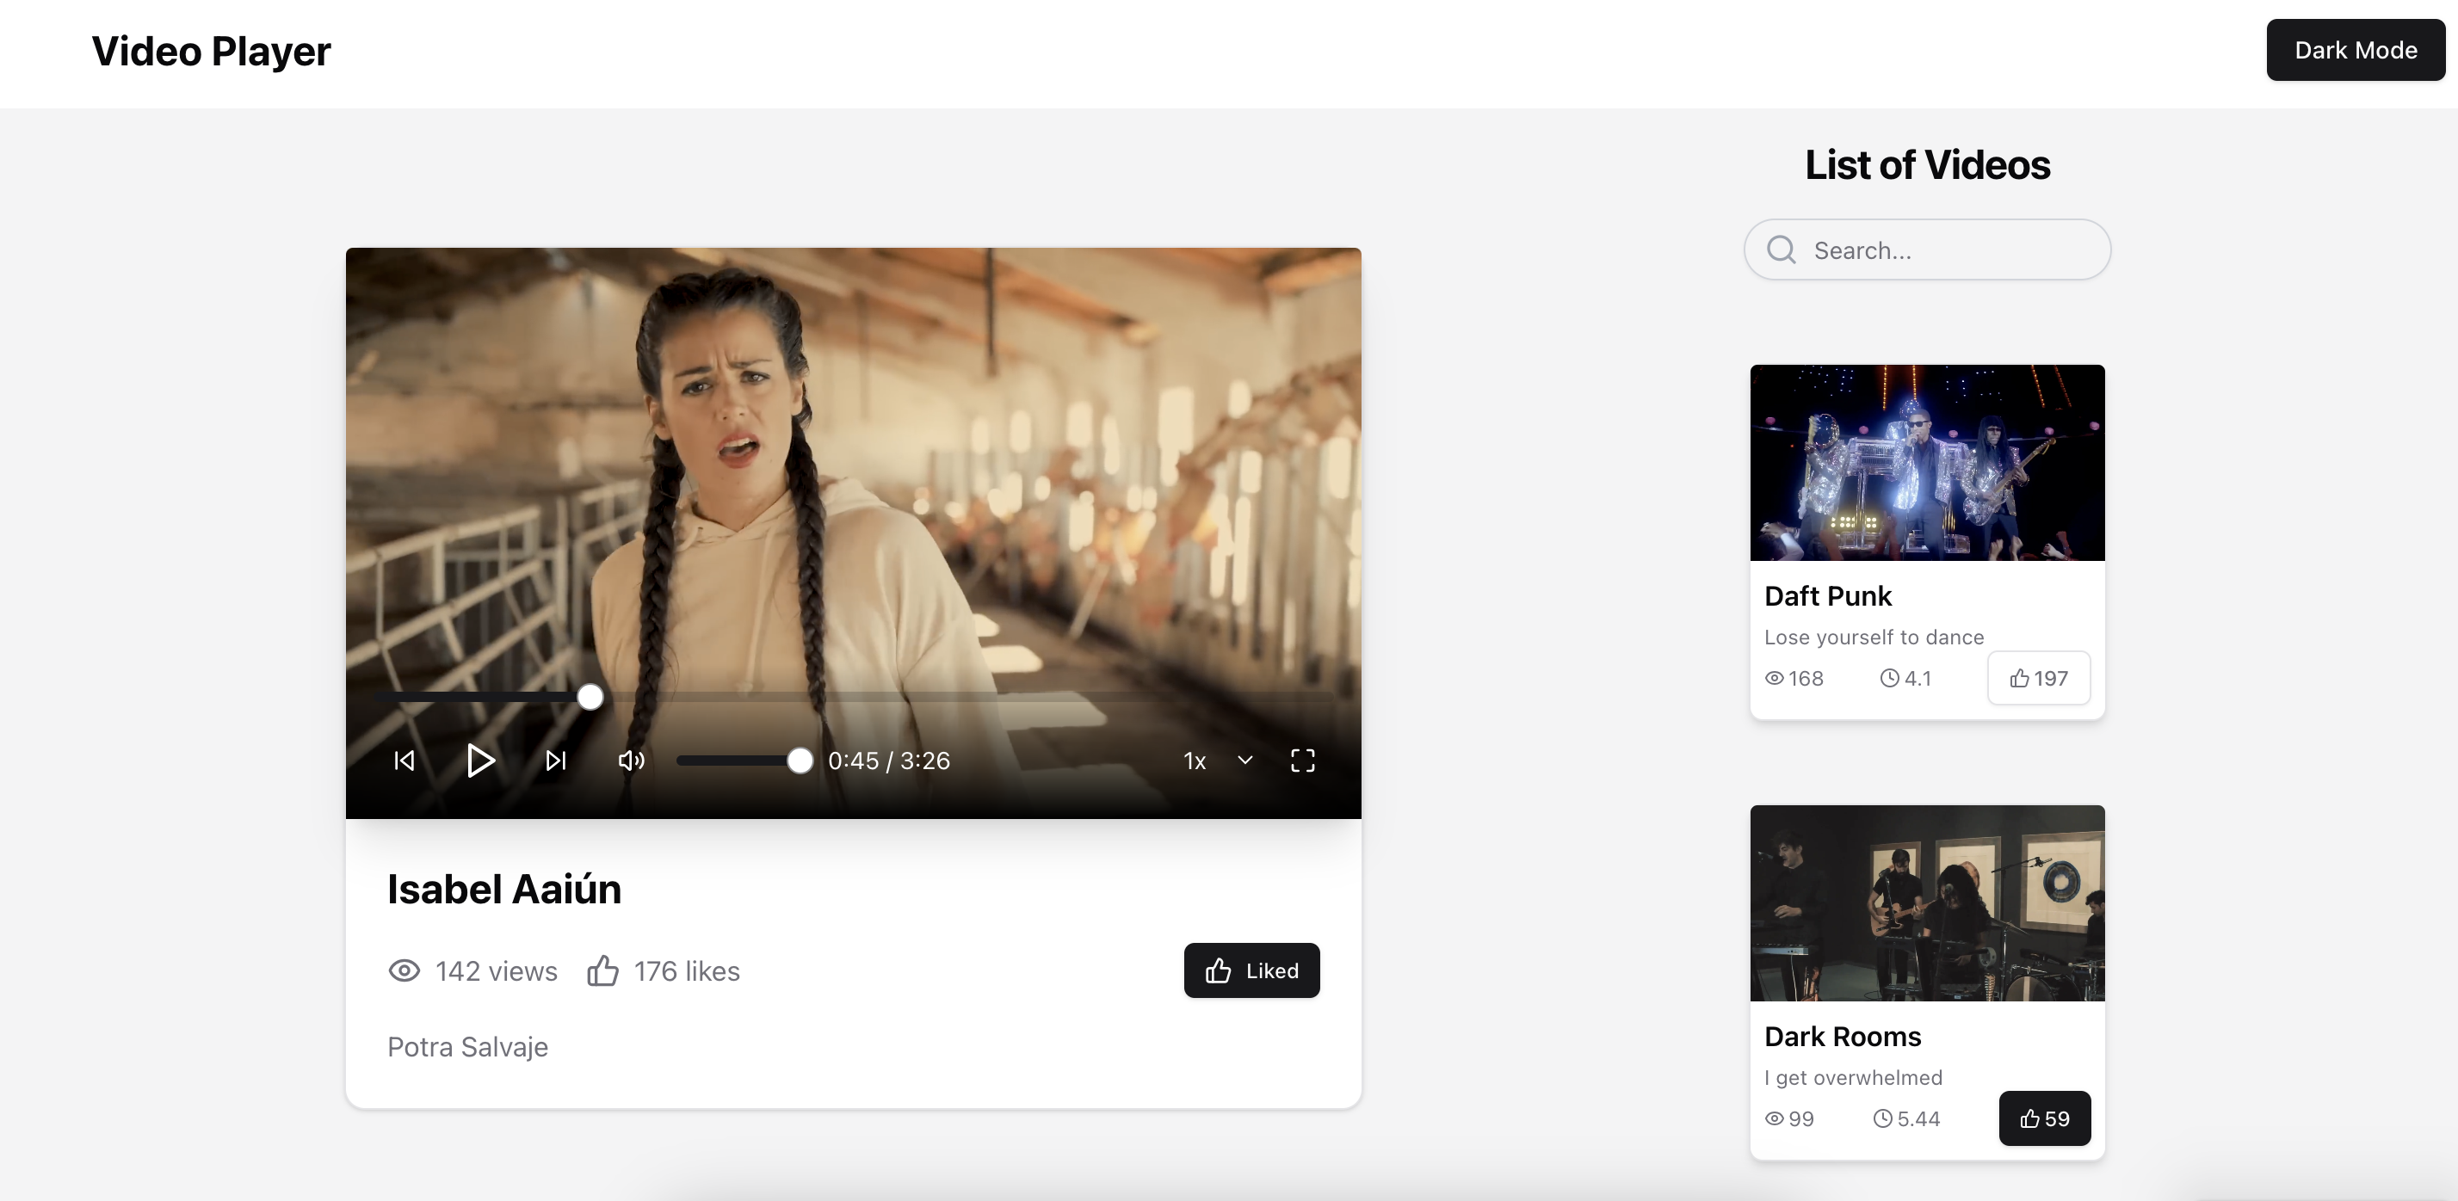Skip to the next video
This screenshot has height=1201, width=2458.
tap(555, 761)
